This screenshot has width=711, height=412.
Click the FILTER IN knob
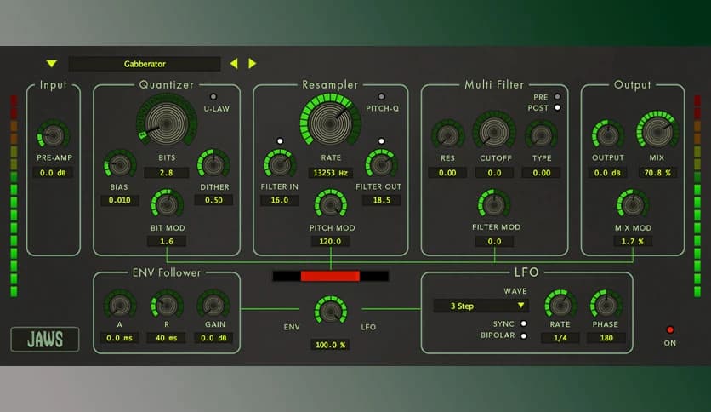280,164
